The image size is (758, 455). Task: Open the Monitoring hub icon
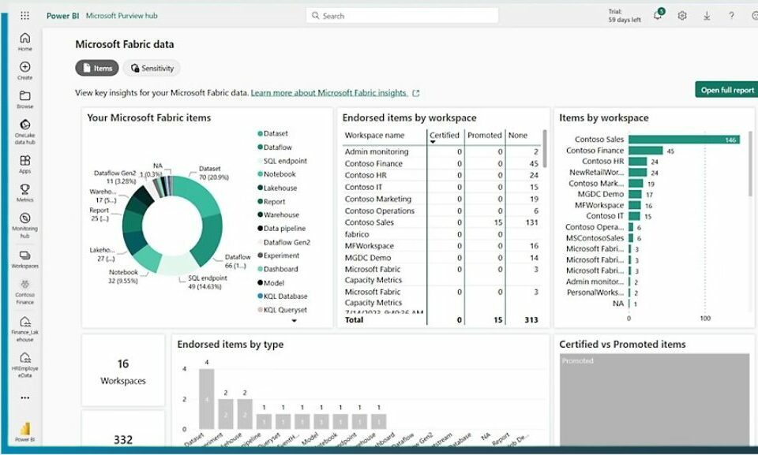coord(25,222)
